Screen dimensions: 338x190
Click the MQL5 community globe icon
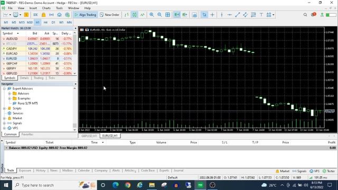[68, 15]
